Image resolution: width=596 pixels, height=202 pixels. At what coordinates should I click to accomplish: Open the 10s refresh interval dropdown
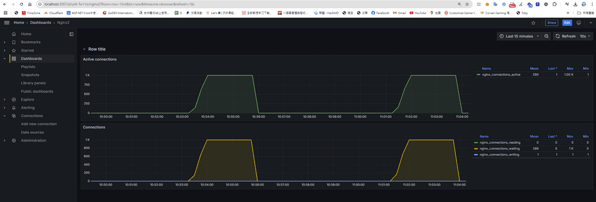click(586, 36)
